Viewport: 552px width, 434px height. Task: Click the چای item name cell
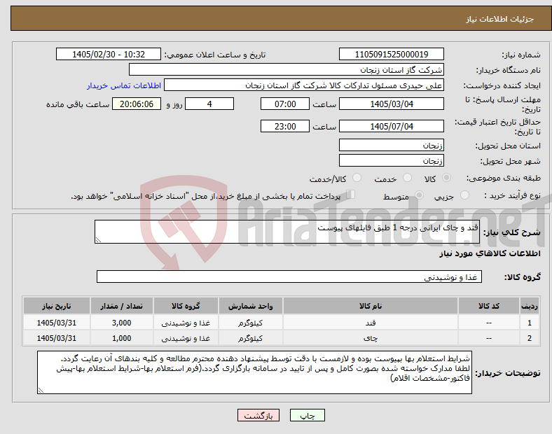coord(371,338)
